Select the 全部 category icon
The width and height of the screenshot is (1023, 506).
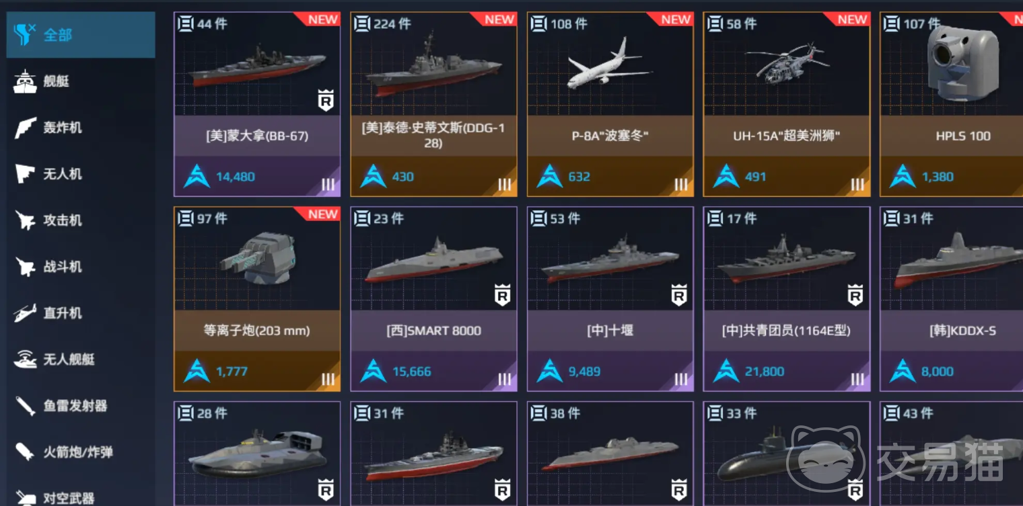pyautogui.click(x=24, y=34)
